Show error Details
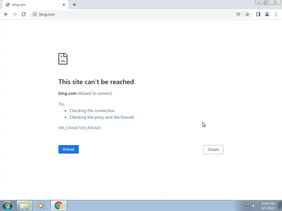282x211 pixels. click(x=213, y=150)
